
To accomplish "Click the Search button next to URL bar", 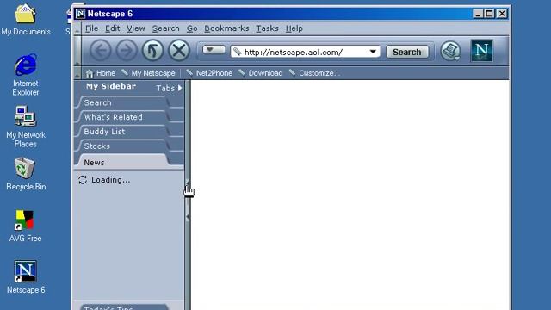I will (407, 52).
